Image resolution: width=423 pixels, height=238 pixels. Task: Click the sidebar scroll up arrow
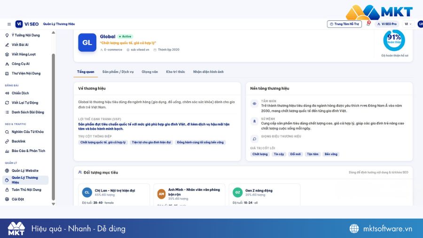[x=54, y=32]
